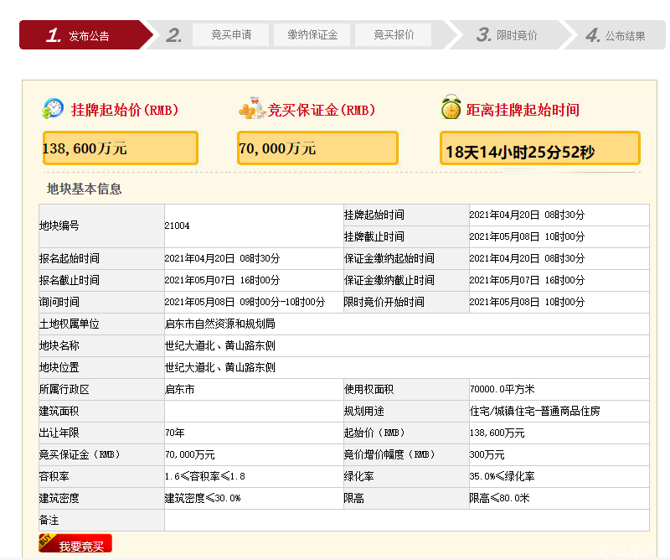Click the 挂牌起始价(RMB) heading

124,110
